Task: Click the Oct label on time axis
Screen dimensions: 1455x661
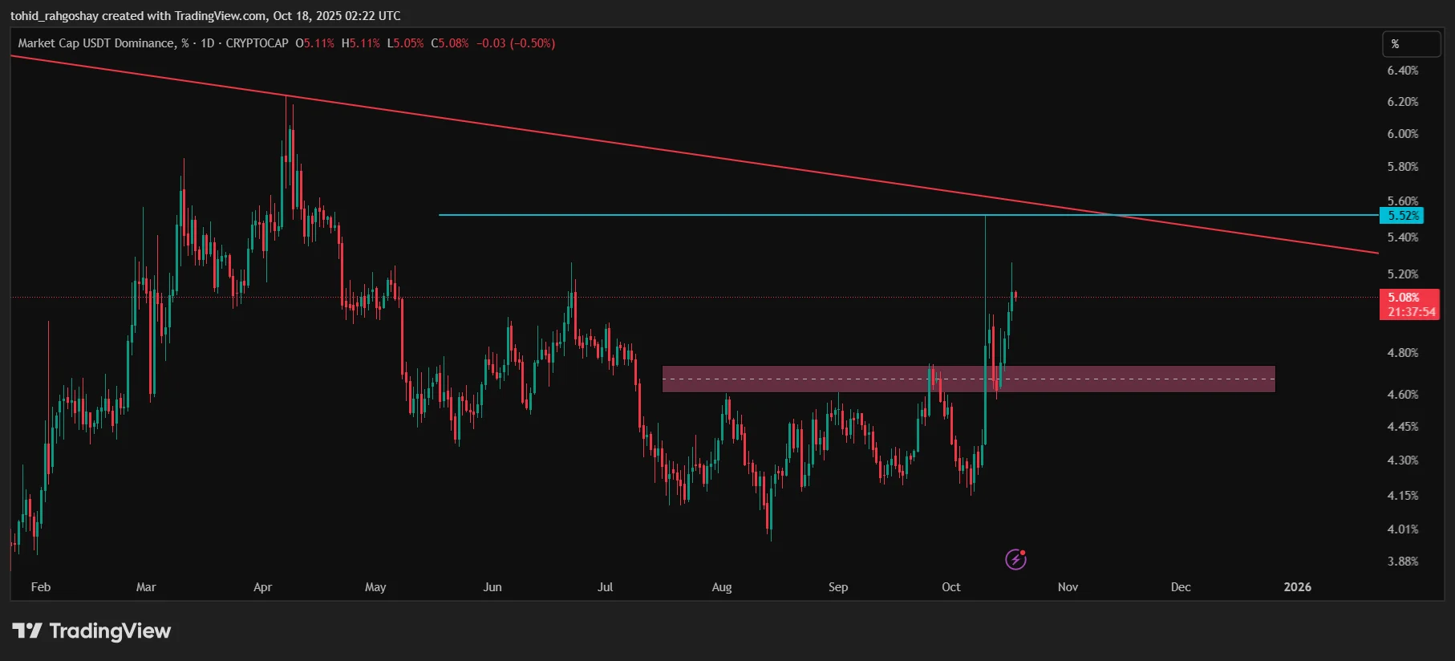Action: click(x=950, y=587)
